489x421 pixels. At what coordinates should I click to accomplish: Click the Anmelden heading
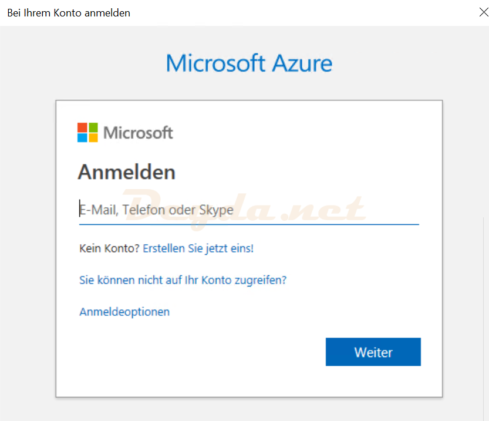(127, 172)
